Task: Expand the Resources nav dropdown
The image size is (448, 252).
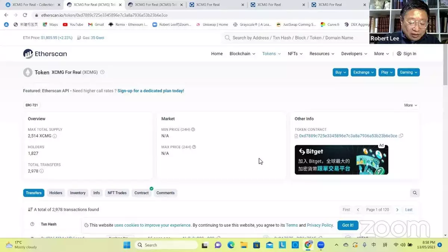Action: click(x=322, y=54)
